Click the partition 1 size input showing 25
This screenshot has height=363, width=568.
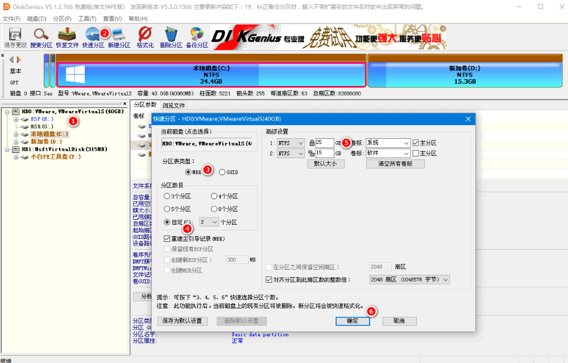point(324,142)
